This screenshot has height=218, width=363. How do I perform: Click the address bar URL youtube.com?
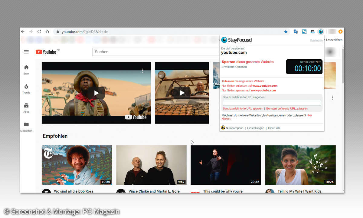coord(84,32)
